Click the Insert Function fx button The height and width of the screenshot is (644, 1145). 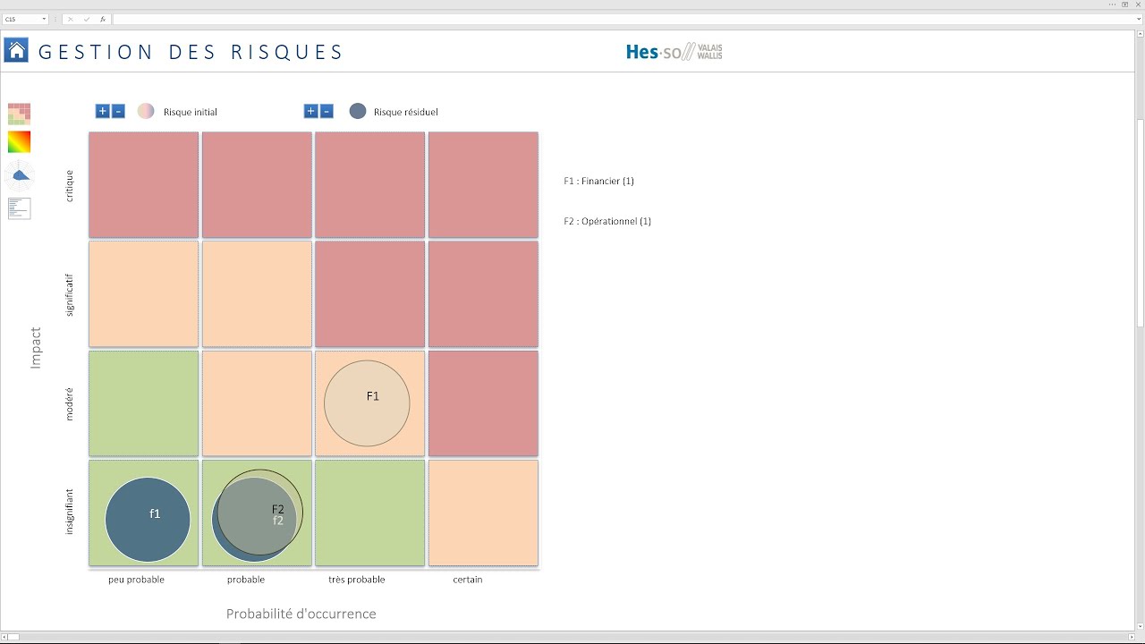103,19
